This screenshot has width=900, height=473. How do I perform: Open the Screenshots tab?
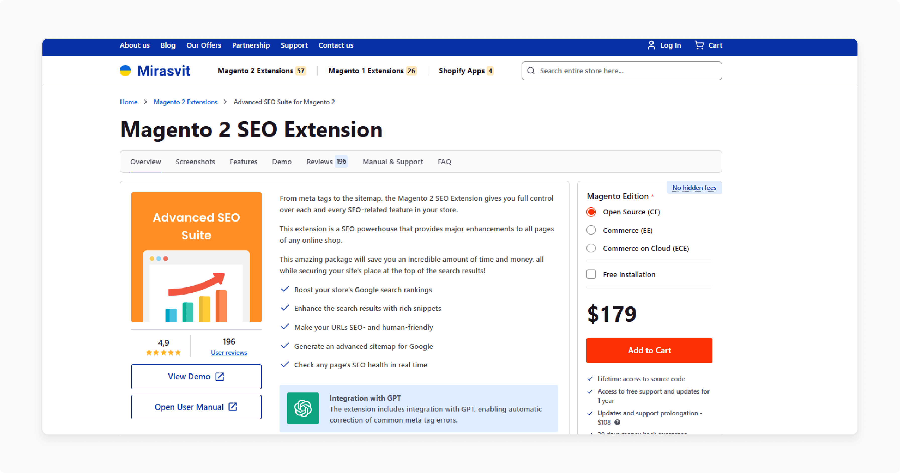195,162
